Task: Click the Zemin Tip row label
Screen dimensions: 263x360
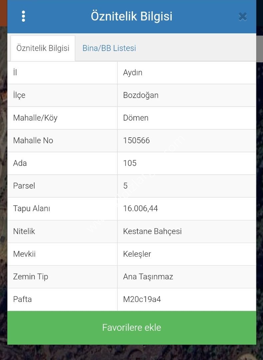Action: click(31, 277)
